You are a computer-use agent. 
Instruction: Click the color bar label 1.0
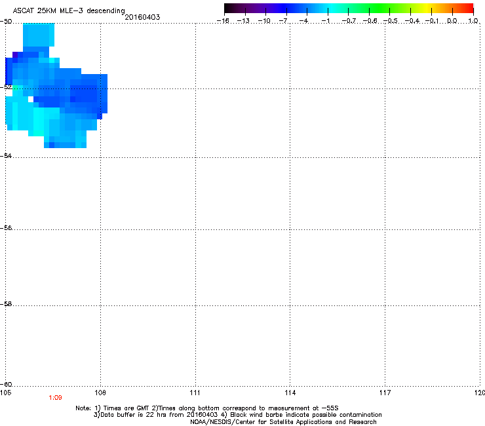(473, 21)
